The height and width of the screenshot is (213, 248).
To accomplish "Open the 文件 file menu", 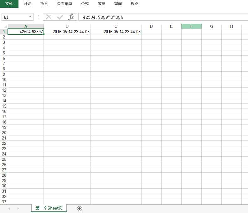I will 9,4.
